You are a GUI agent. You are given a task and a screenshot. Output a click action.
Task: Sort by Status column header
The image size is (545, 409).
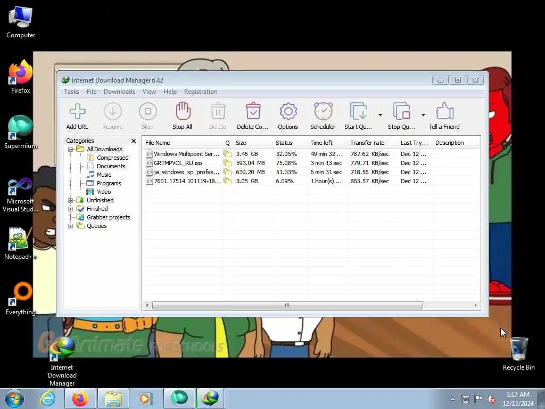pos(291,143)
